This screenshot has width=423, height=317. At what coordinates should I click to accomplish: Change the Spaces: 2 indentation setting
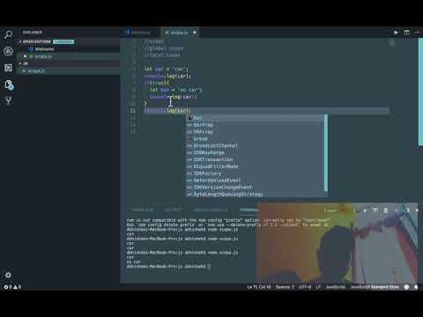click(285, 287)
